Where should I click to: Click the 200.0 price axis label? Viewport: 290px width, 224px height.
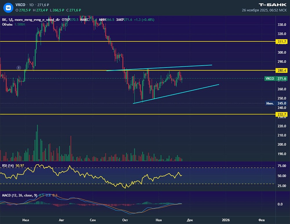pos(282,144)
